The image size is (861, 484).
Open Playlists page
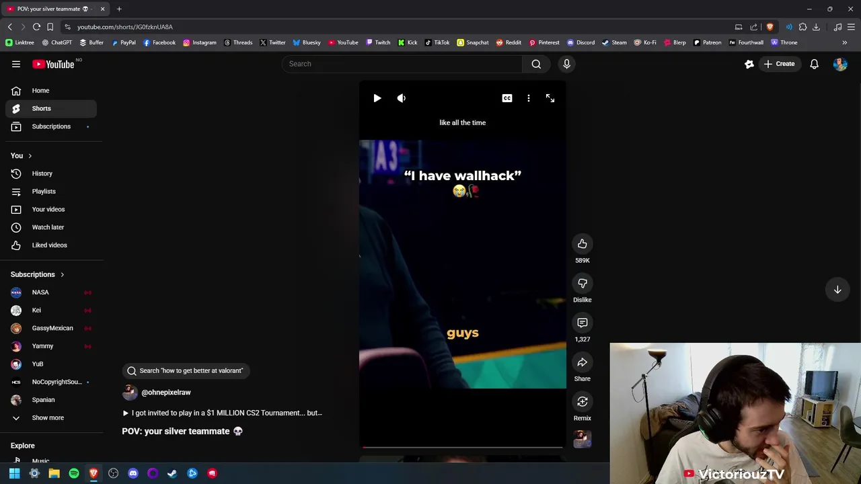point(51,192)
